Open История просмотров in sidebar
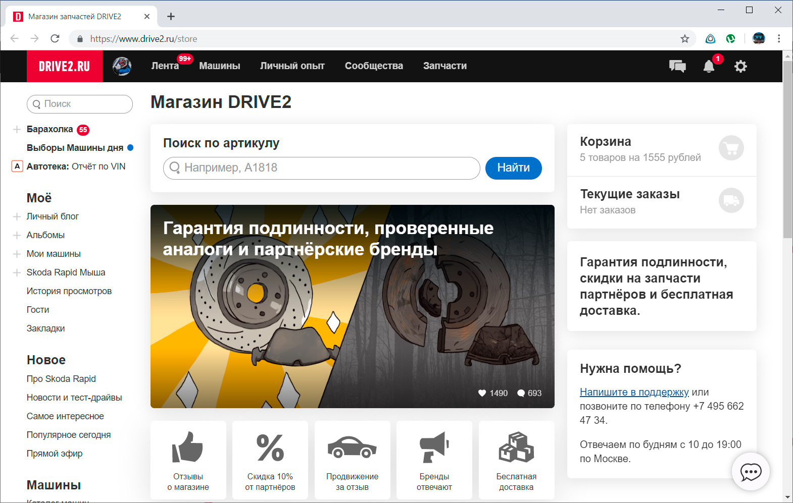Screen dimensions: 793x503 point(69,291)
